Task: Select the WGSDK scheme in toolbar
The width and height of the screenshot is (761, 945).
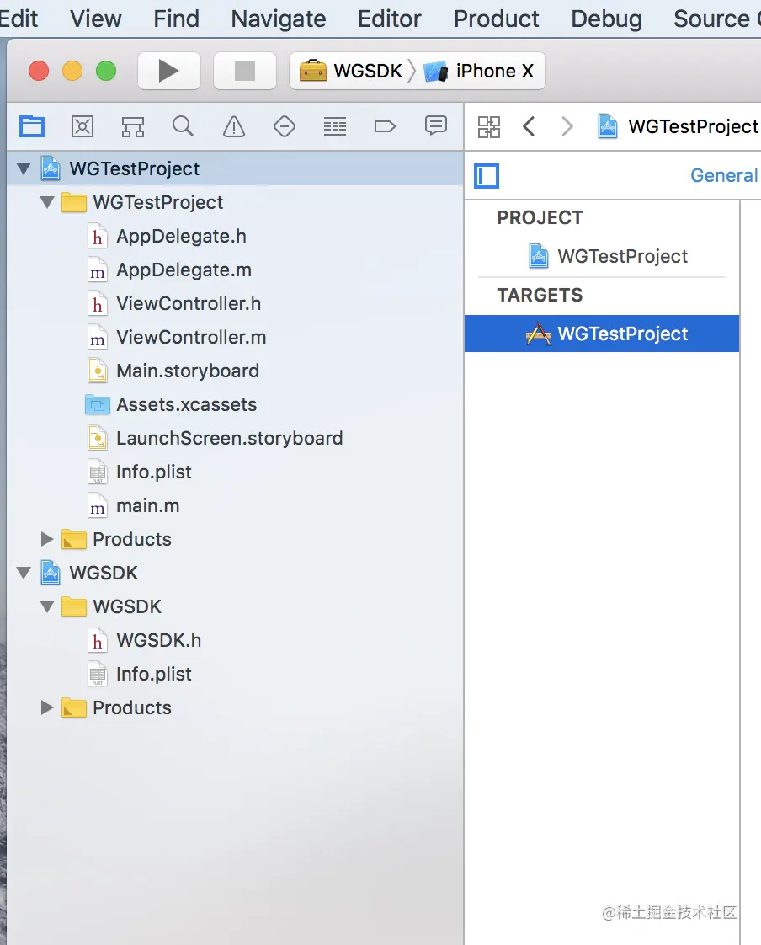Action: [x=352, y=71]
